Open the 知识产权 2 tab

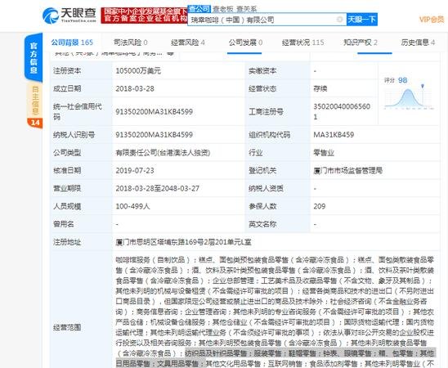[x=361, y=43]
